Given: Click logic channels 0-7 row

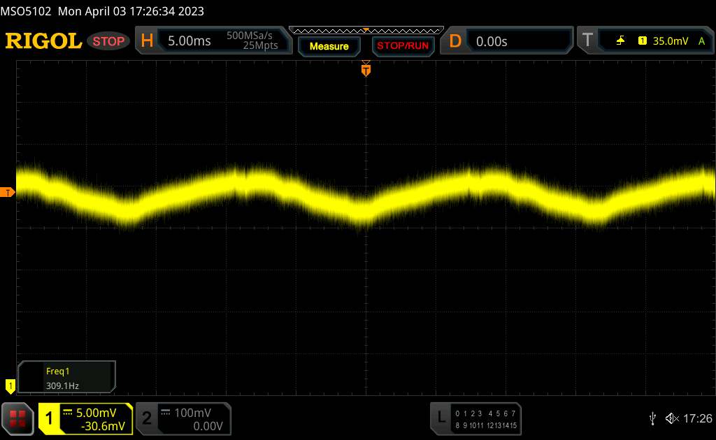Looking at the screenshot, I should click(x=485, y=413).
